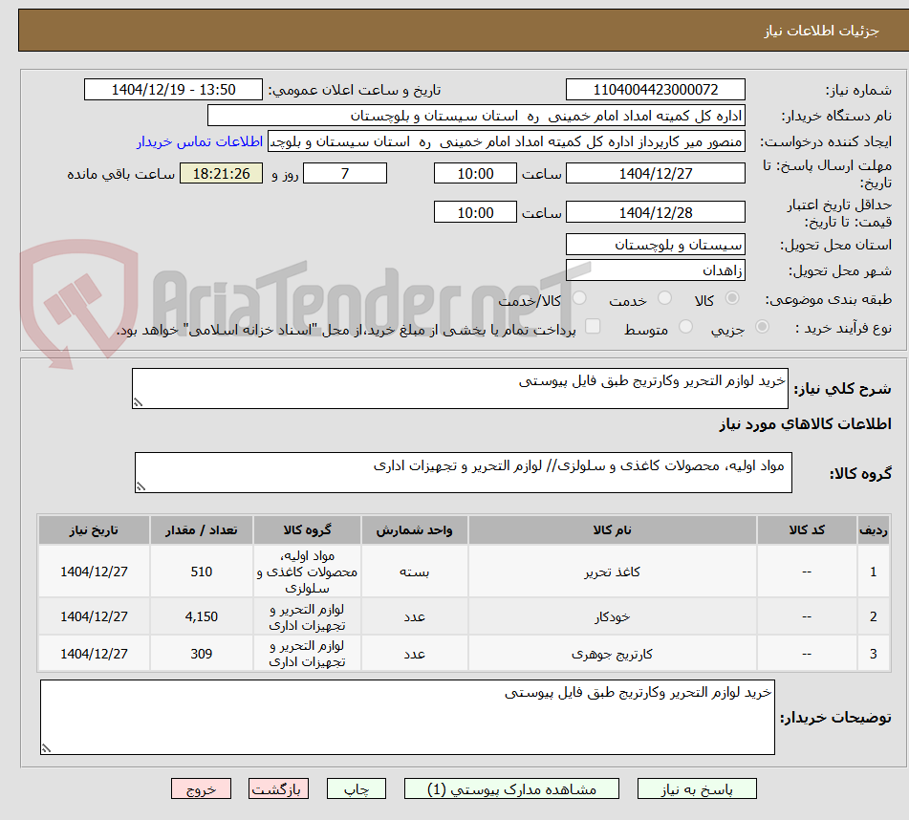Click the تاریخ نیاز column header
Viewport: 909px width, 820px height.
(x=94, y=530)
